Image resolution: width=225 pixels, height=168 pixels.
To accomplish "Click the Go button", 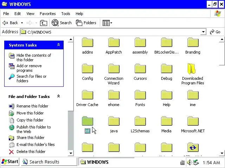I will [215, 32].
